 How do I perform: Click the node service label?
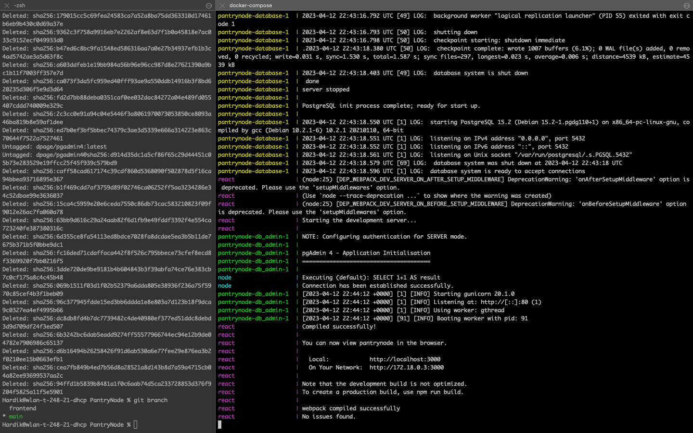[x=225, y=278]
